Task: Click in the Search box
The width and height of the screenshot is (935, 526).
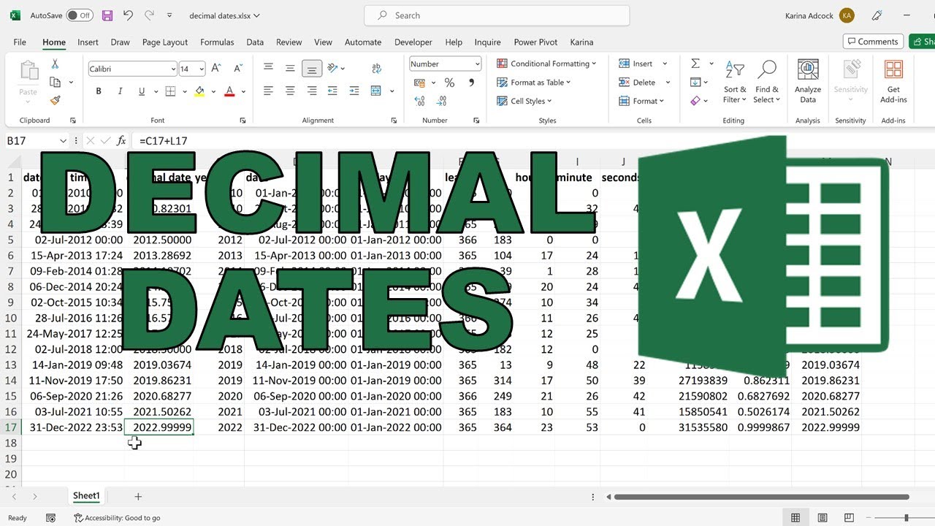Action: 497,15
